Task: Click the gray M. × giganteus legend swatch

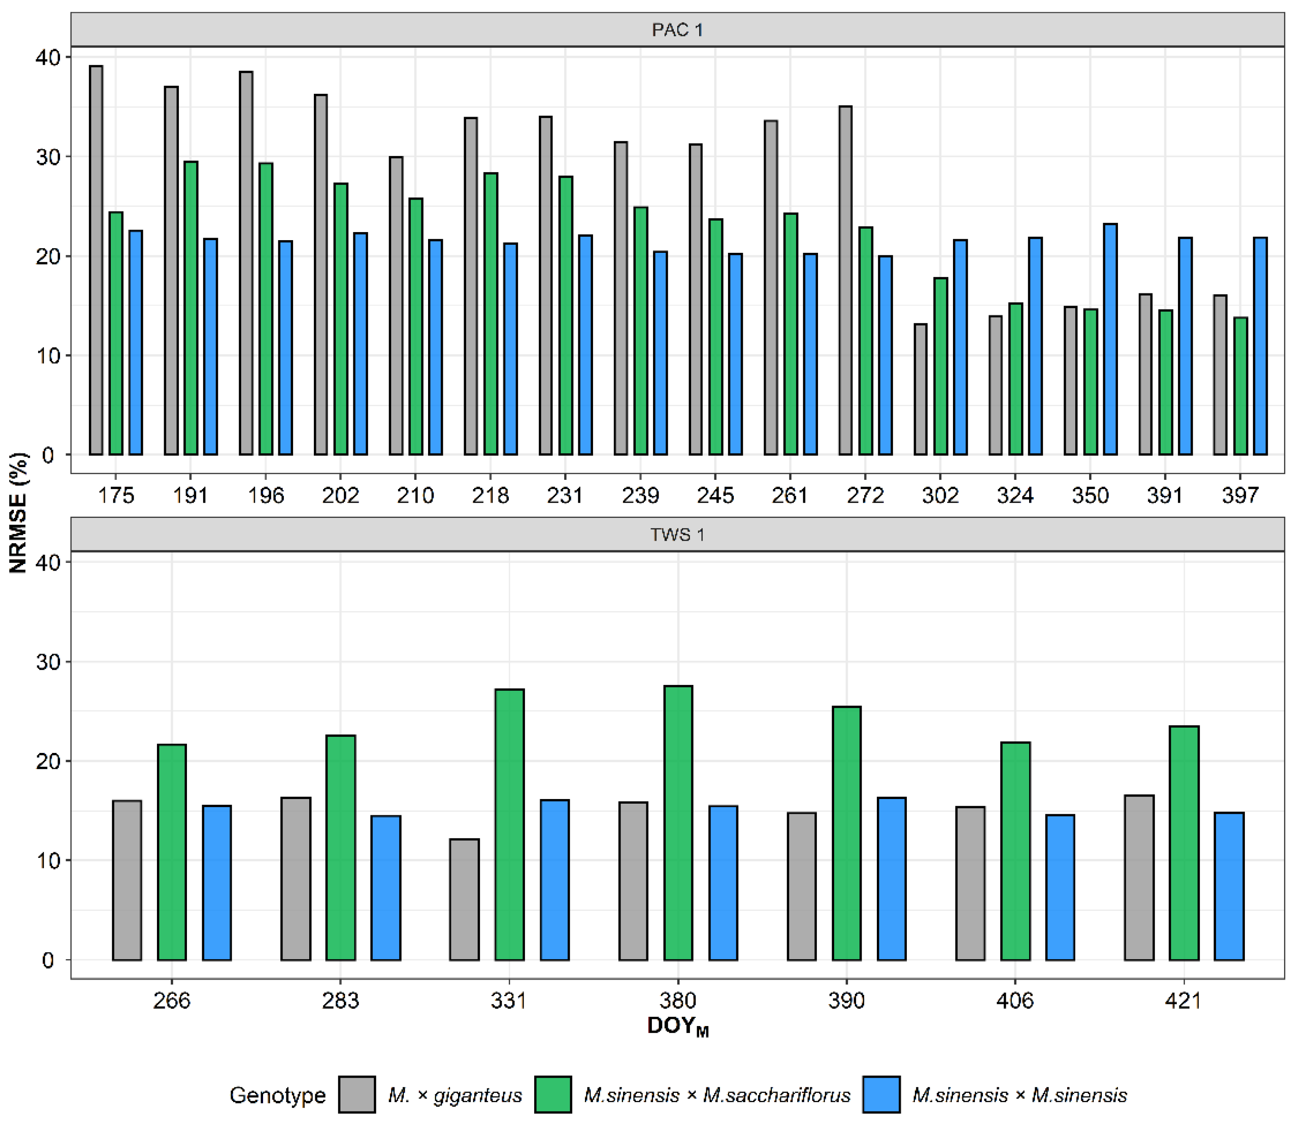Action: 357,1095
